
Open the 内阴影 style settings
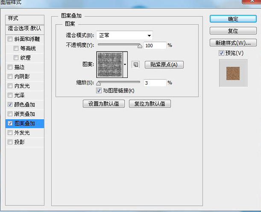tap(22, 77)
